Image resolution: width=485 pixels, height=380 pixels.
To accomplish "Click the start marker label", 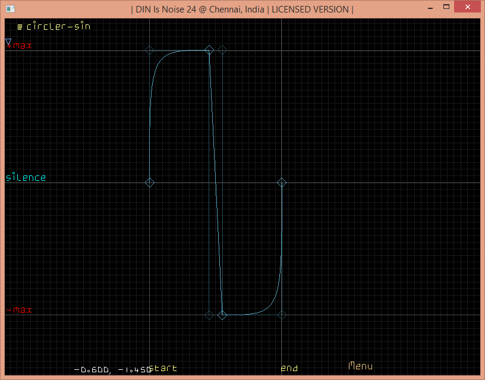I will (164, 369).
